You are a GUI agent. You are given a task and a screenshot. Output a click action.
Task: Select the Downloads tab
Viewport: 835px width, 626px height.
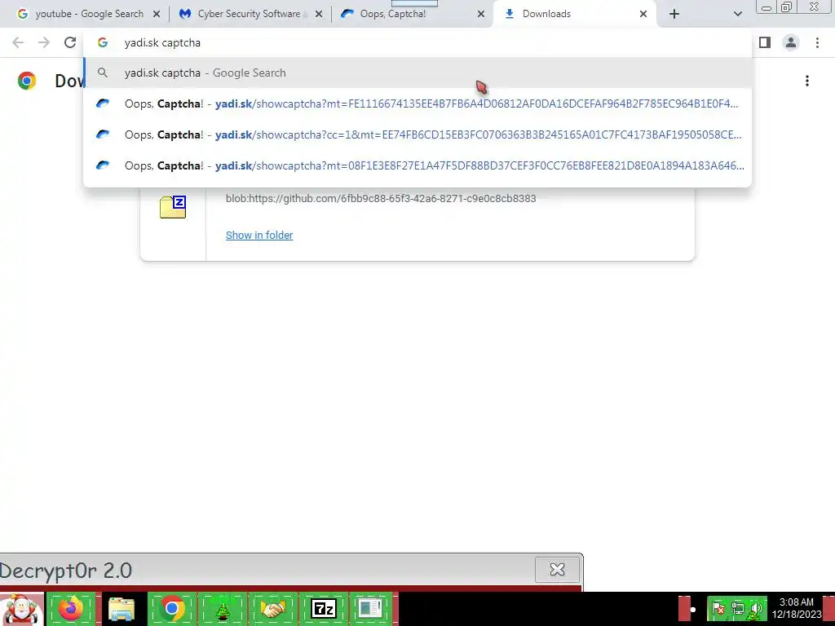click(575, 14)
